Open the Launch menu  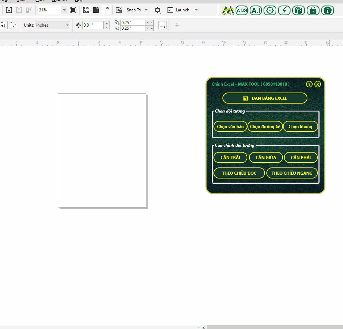[196, 10]
